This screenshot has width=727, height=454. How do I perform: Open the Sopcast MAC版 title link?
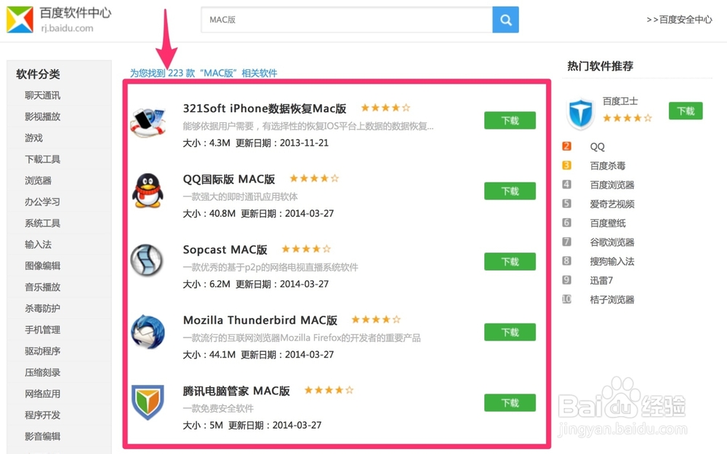coord(225,250)
